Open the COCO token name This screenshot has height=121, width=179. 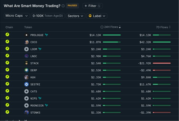coord(34,42)
